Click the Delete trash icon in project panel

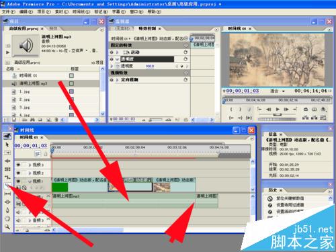point(56,120)
